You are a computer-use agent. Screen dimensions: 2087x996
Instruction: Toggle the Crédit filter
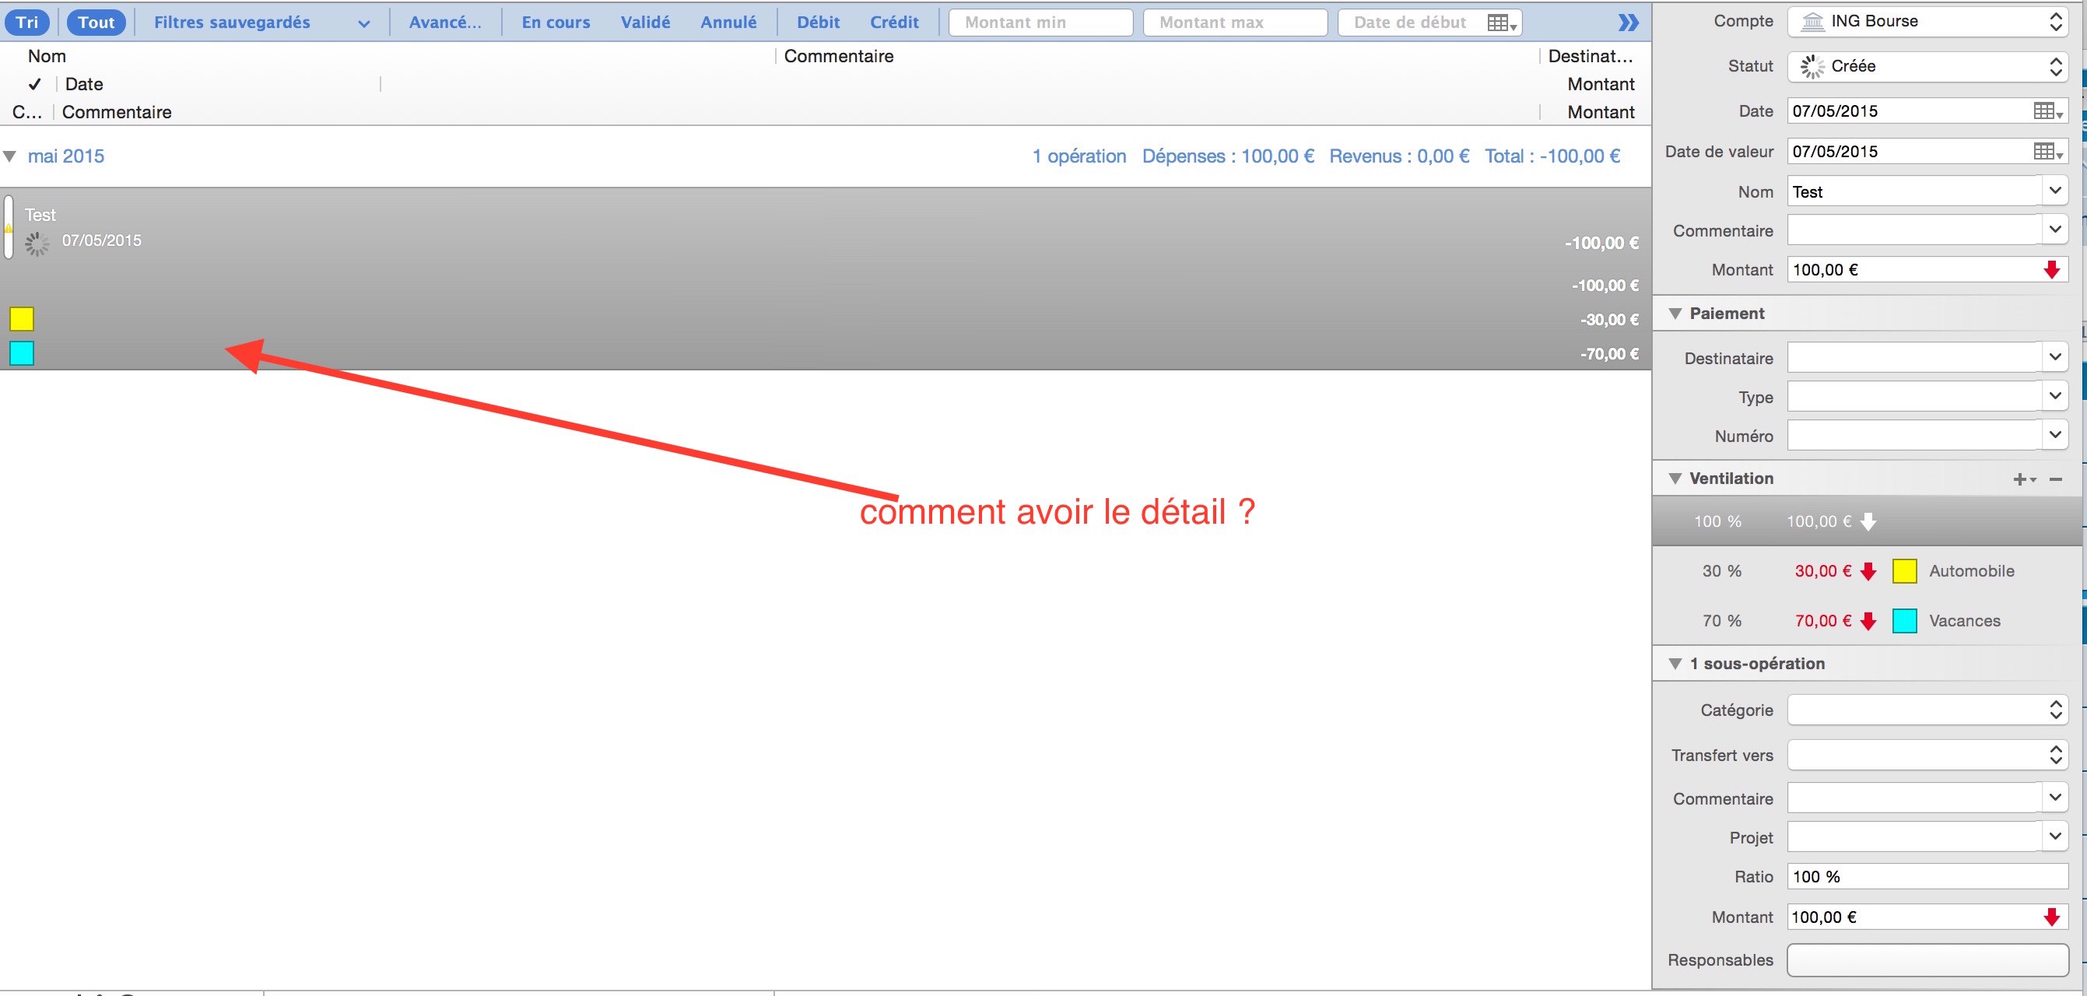click(894, 22)
